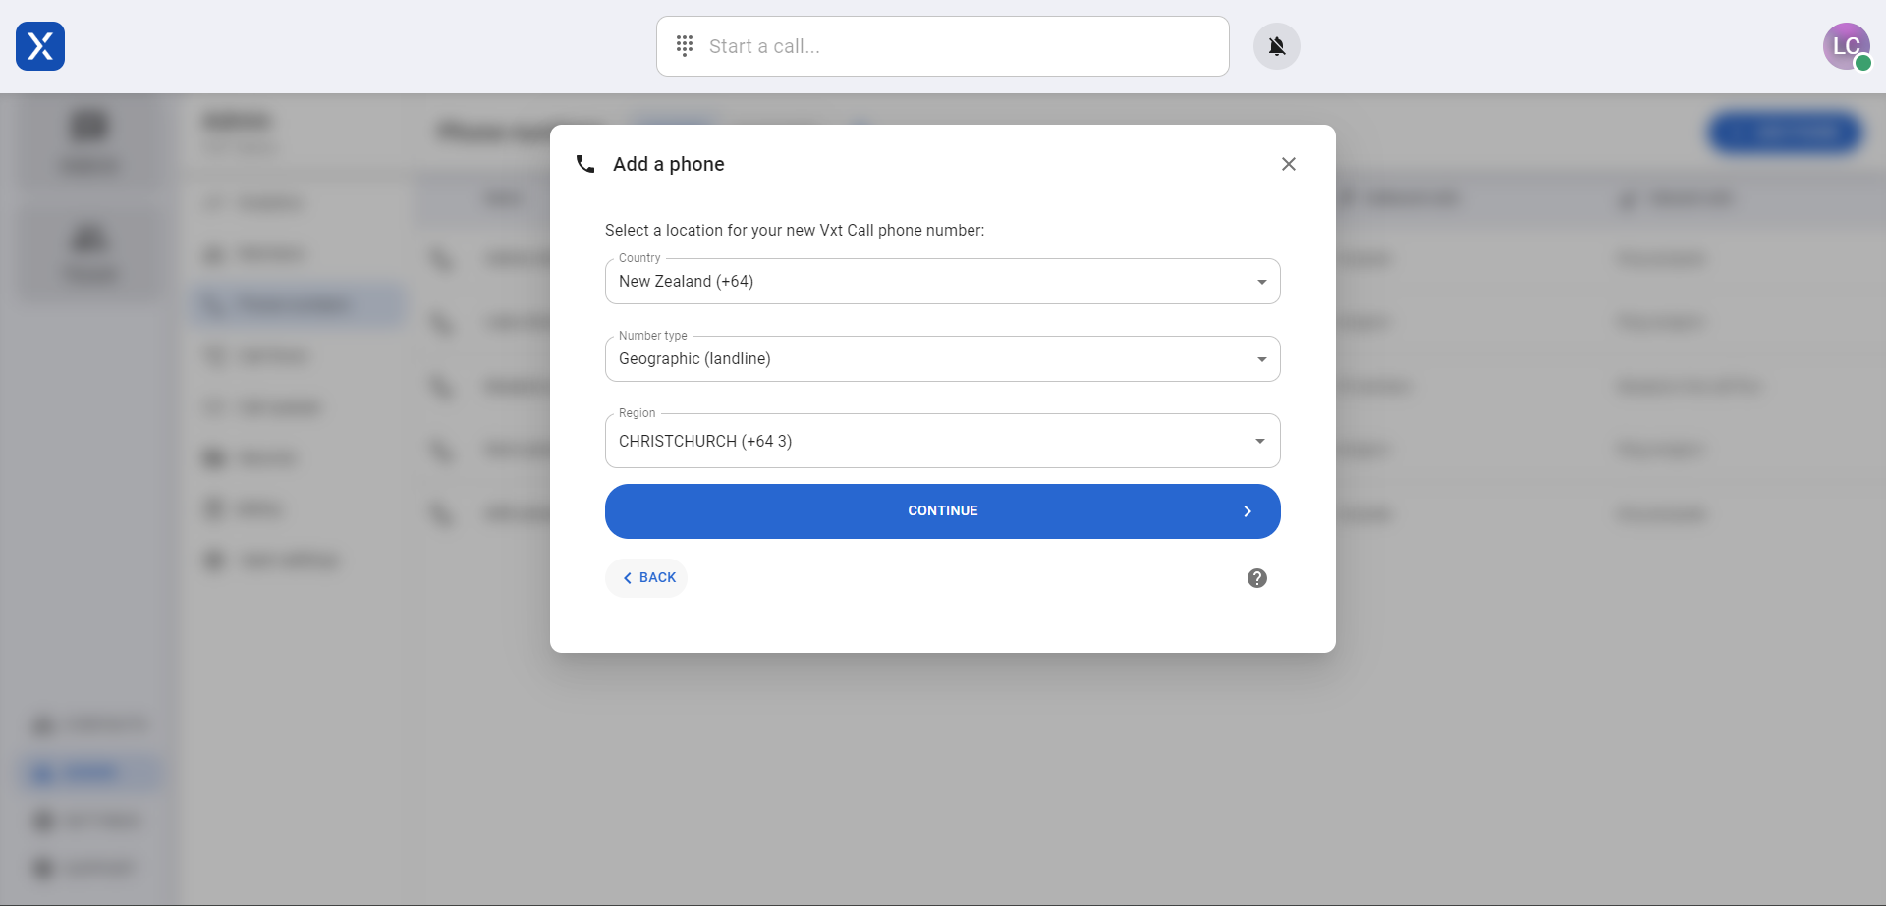Close the Add a phone dialog
This screenshot has height=906, width=1886.
[x=1289, y=164]
